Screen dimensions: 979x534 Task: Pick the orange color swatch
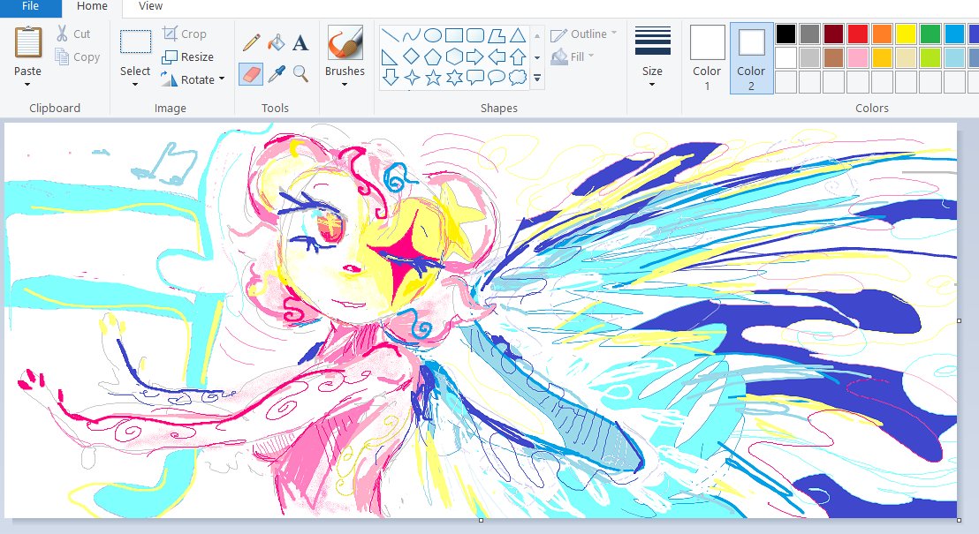[x=882, y=34]
